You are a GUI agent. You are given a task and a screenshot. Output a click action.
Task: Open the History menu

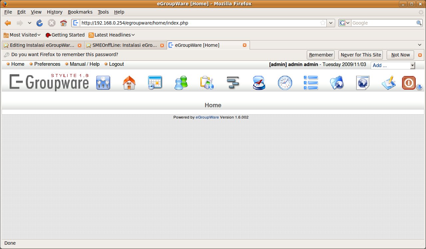tap(55, 12)
